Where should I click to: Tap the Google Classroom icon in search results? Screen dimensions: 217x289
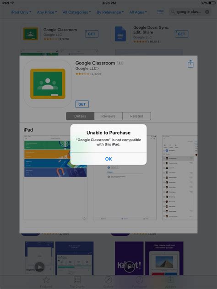[31, 34]
